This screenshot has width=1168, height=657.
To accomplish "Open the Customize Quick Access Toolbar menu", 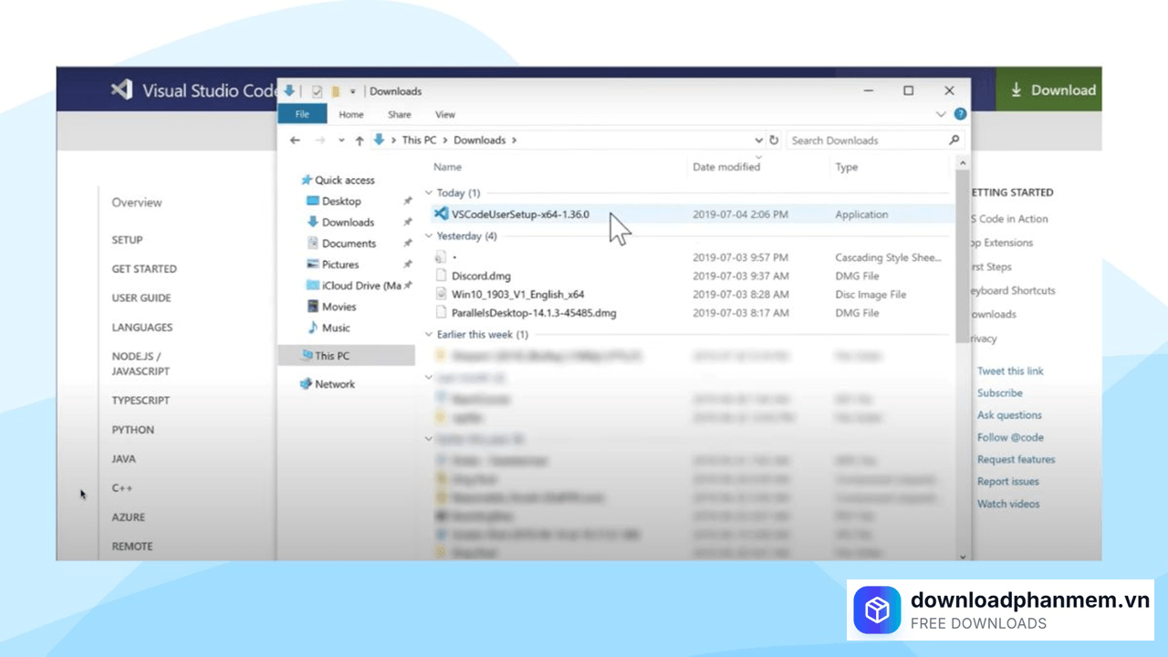I will pyautogui.click(x=352, y=91).
